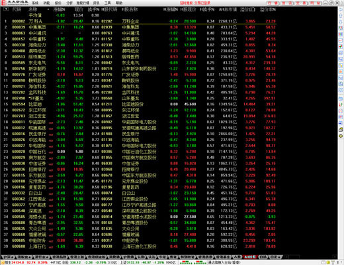The width and height of the screenshot is (344, 265).
Task: Sort by the 涨幅% column header
Action: tap(60, 9)
